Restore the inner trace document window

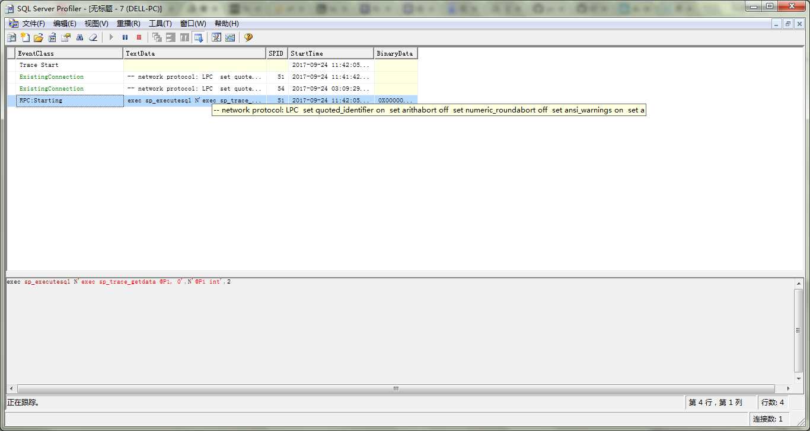pyautogui.click(x=788, y=24)
